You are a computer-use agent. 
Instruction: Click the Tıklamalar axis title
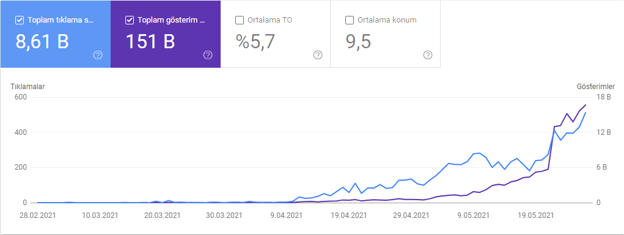tap(28, 86)
